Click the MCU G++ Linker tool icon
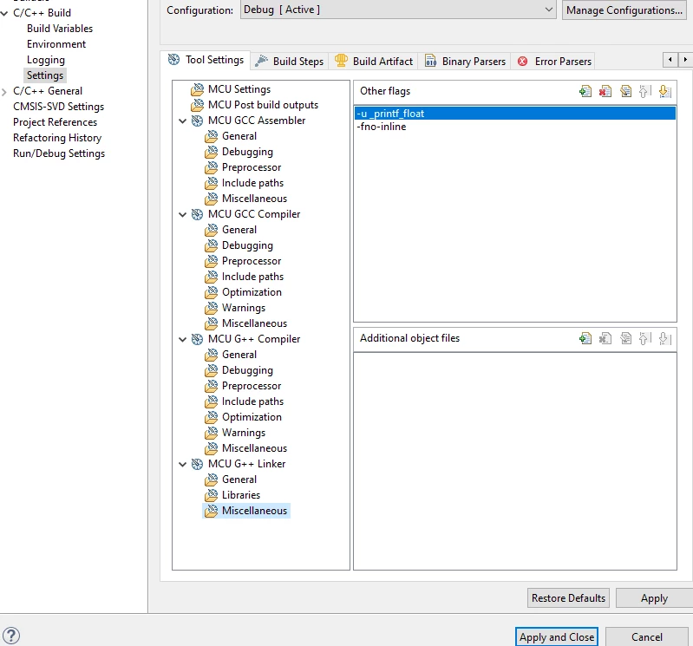The image size is (693, 646). point(197,464)
